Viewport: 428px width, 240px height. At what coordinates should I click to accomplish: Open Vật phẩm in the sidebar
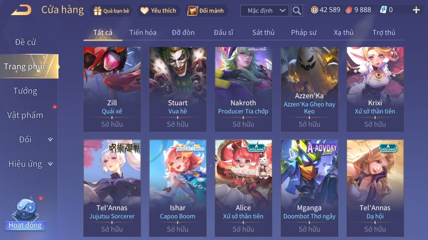pos(25,115)
